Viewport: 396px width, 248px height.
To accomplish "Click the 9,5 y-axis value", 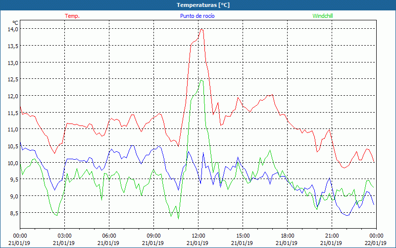I will click(x=14, y=180).
